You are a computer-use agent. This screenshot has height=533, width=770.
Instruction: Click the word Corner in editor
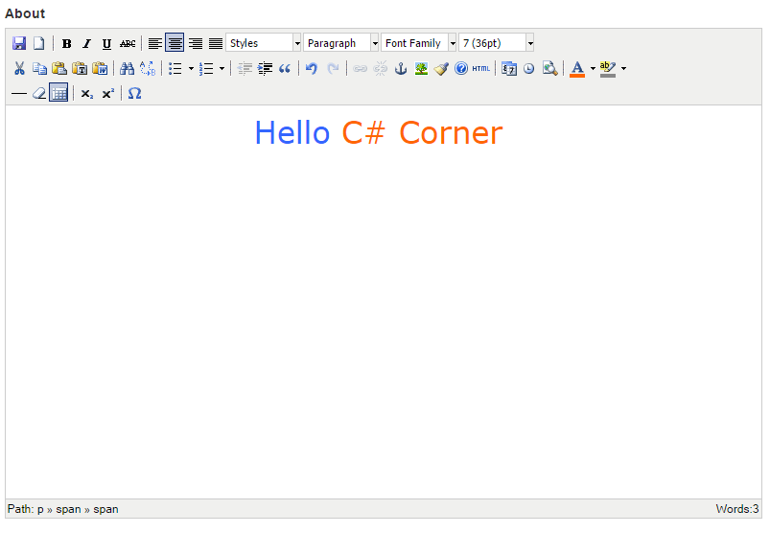tap(451, 133)
